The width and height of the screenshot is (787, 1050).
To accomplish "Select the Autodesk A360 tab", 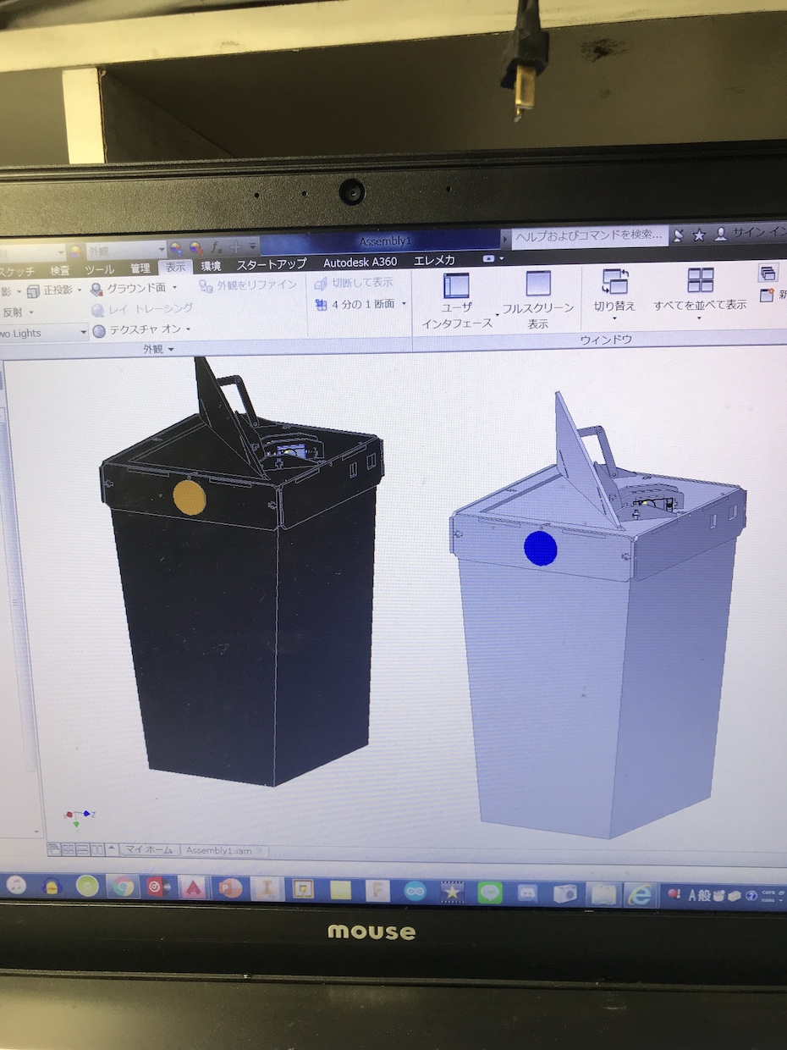I will (360, 262).
